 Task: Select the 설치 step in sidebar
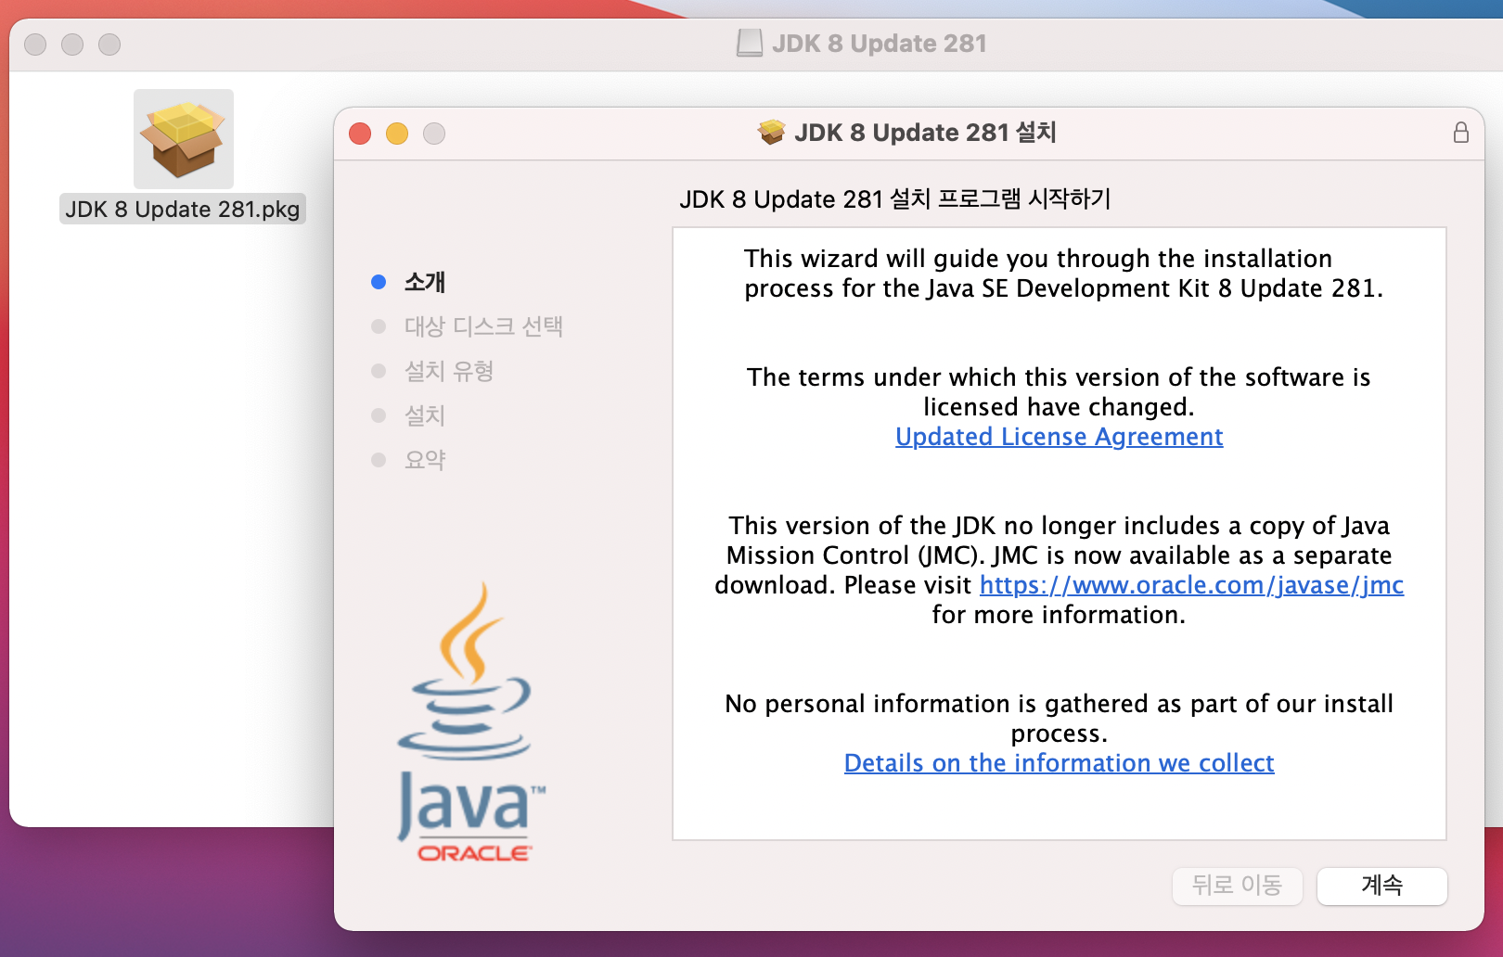[424, 415]
